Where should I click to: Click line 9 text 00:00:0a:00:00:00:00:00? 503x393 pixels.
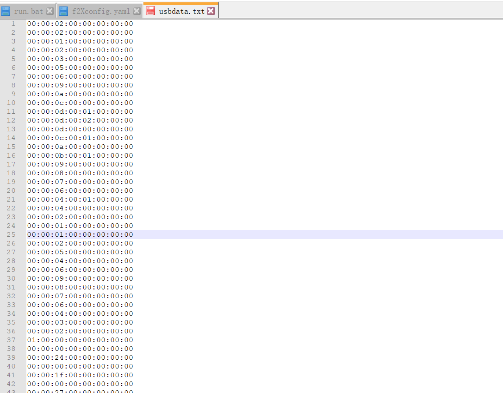[x=80, y=94]
